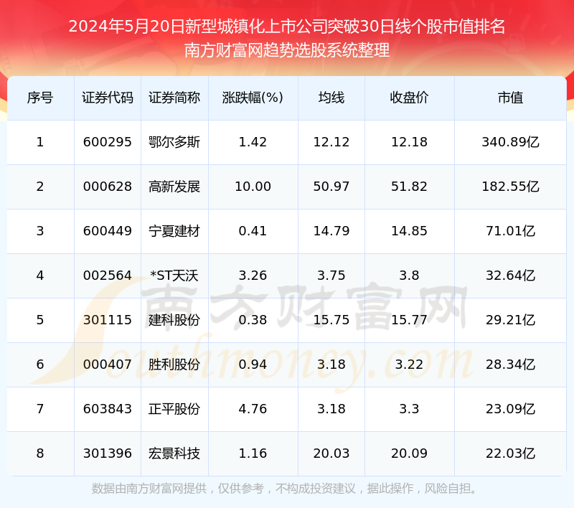574x508 pixels.
Task: Click closing price 3.8
Action: [x=409, y=276]
